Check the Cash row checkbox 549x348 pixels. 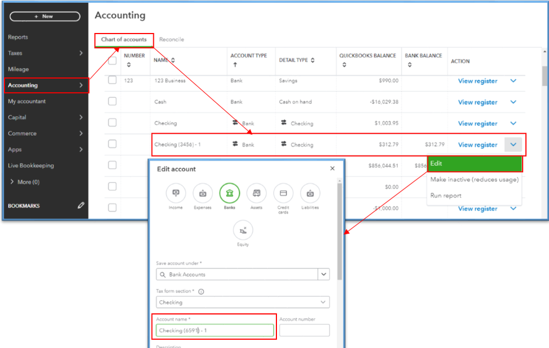tap(113, 102)
